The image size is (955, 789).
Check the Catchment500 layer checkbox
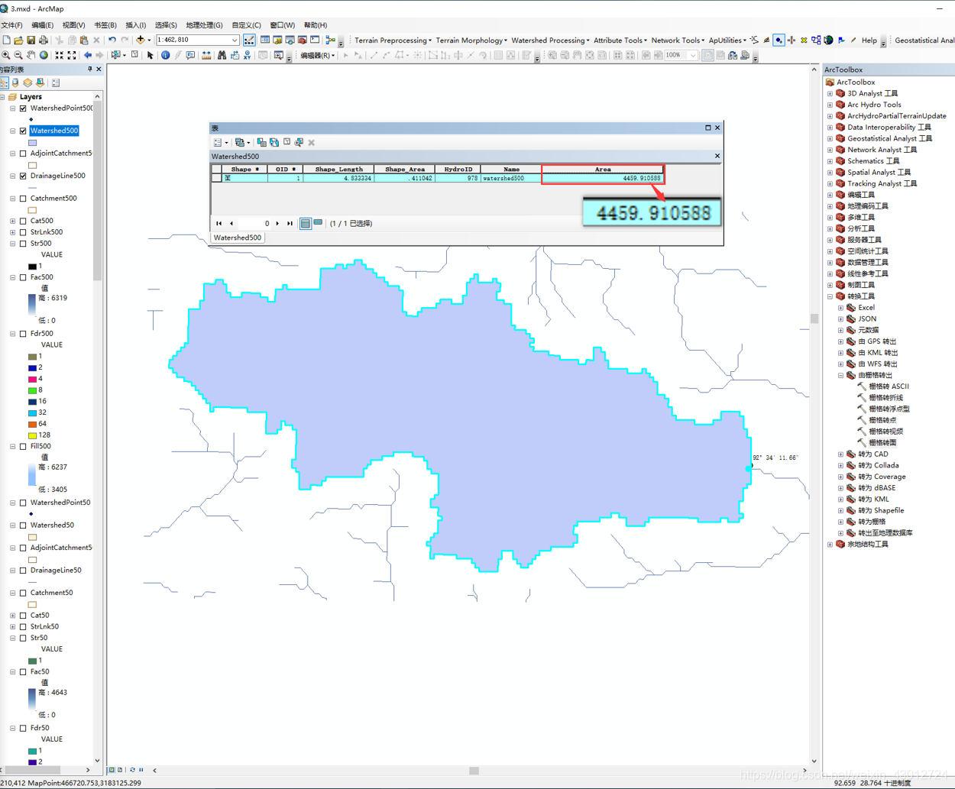tap(23, 199)
